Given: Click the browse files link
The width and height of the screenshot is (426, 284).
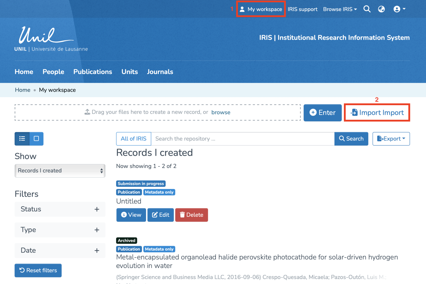Looking at the screenshot, I should [x=221, y=112].
